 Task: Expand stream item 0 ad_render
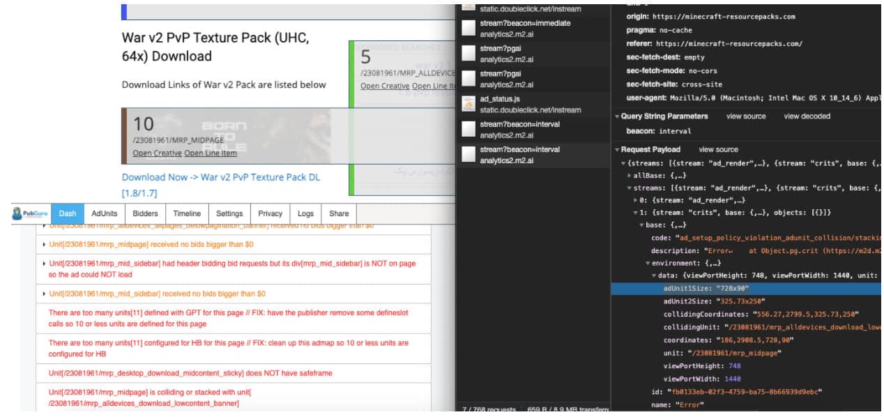point(636,201)
